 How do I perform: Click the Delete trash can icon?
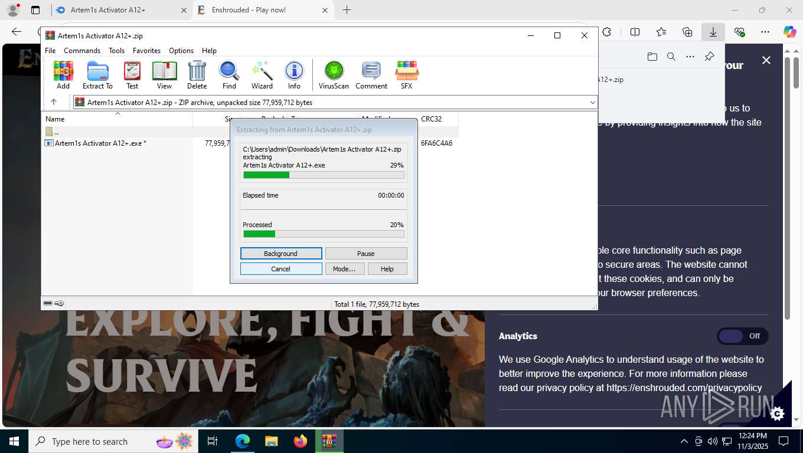197,75
